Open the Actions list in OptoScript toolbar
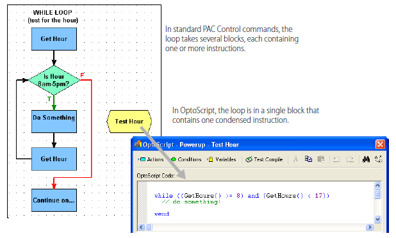Image resolution: width=396 pixels, height=238 pixels. pos(151,159)
